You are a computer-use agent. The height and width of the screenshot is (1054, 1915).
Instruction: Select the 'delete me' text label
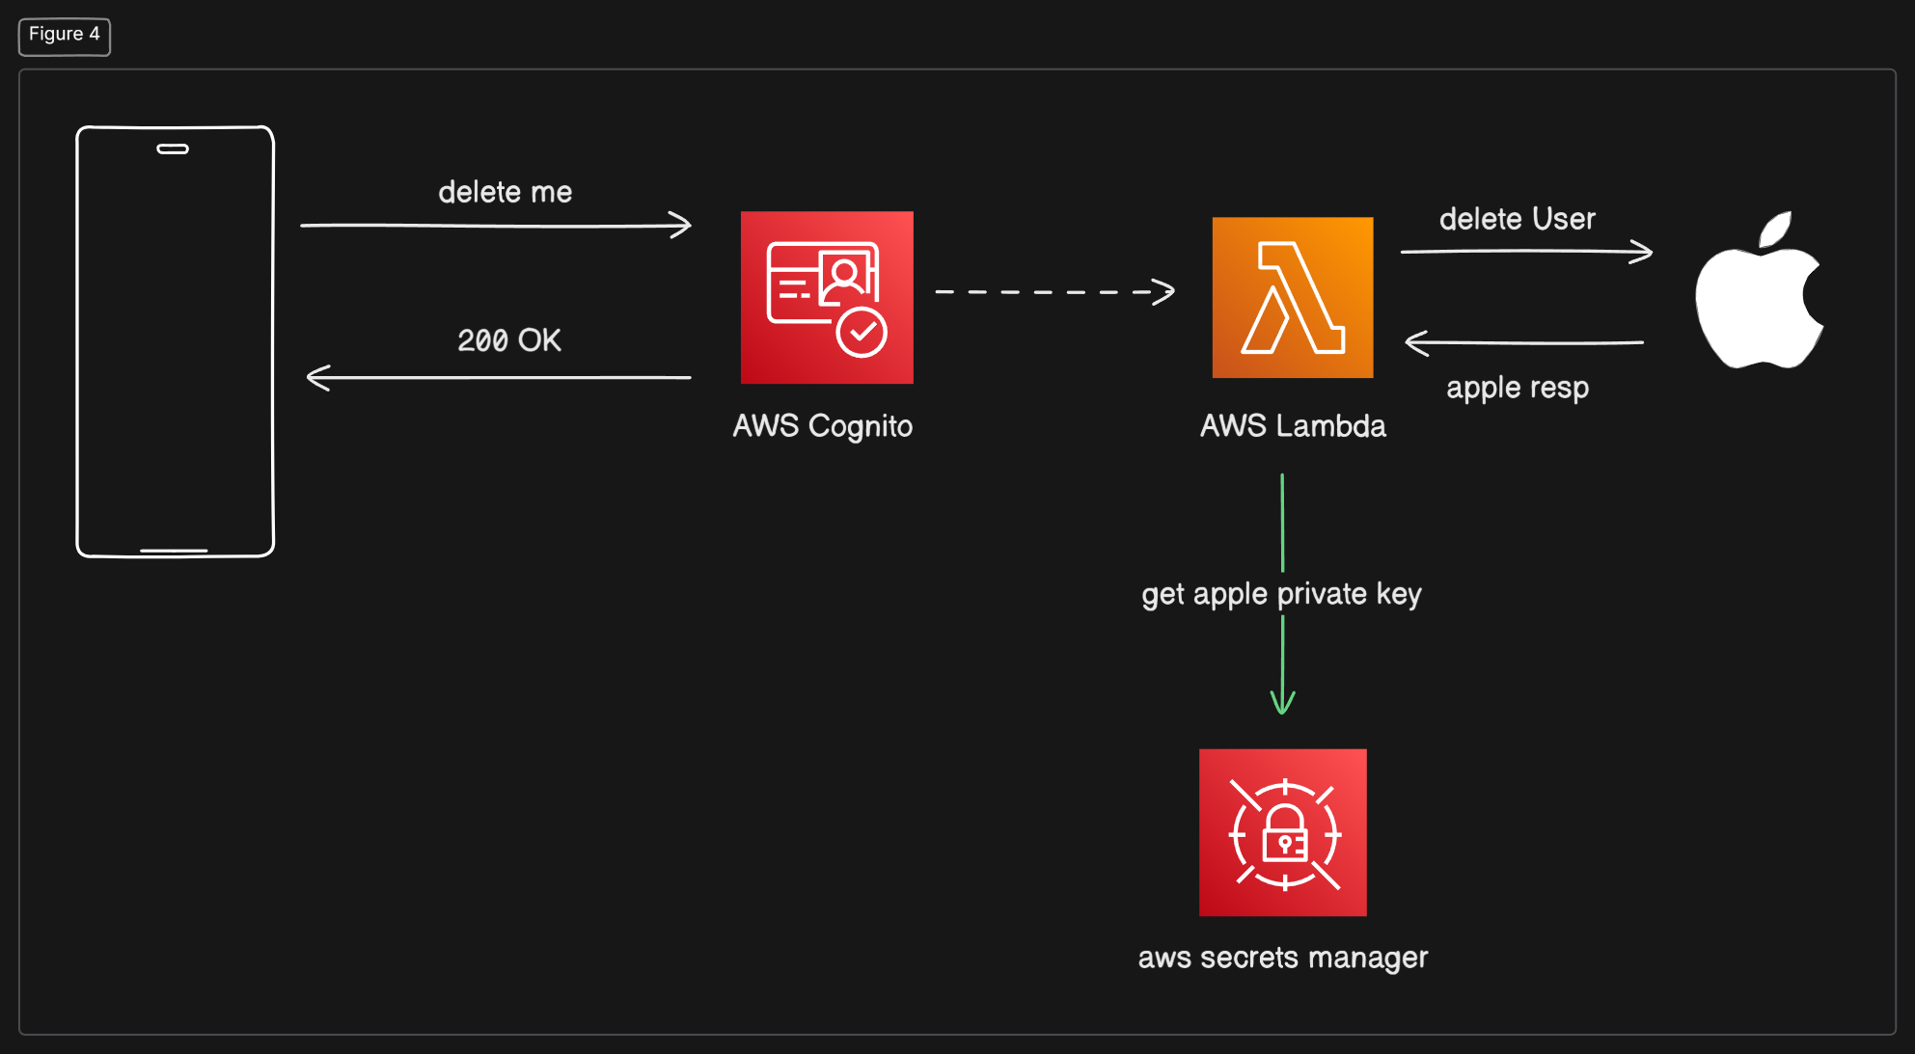coord(505,192)
